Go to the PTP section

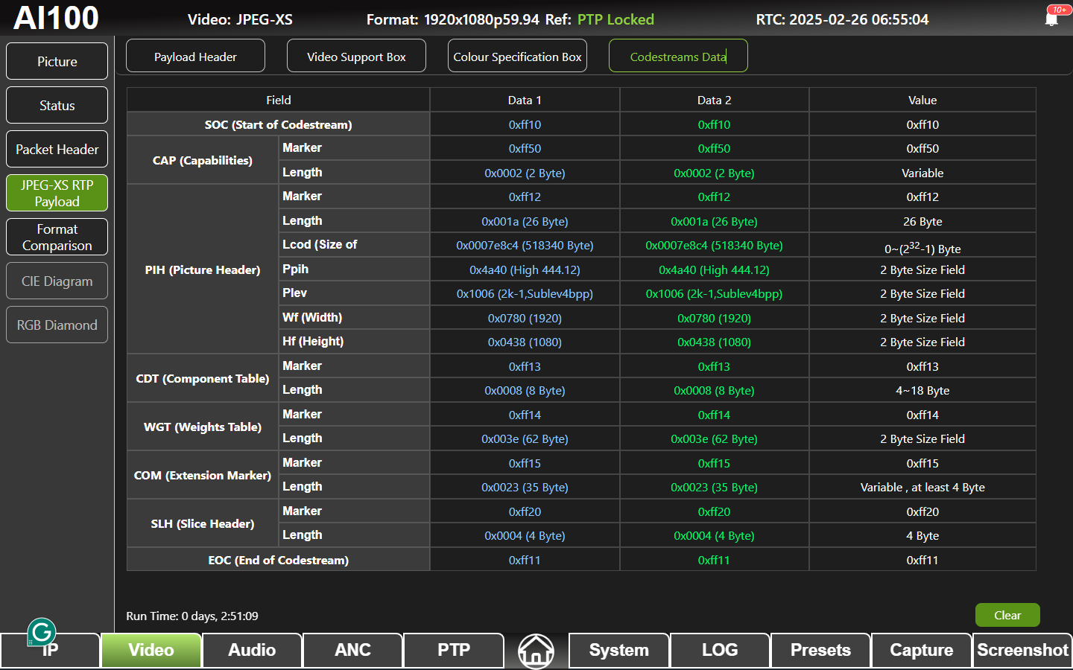tap(454, 651)
